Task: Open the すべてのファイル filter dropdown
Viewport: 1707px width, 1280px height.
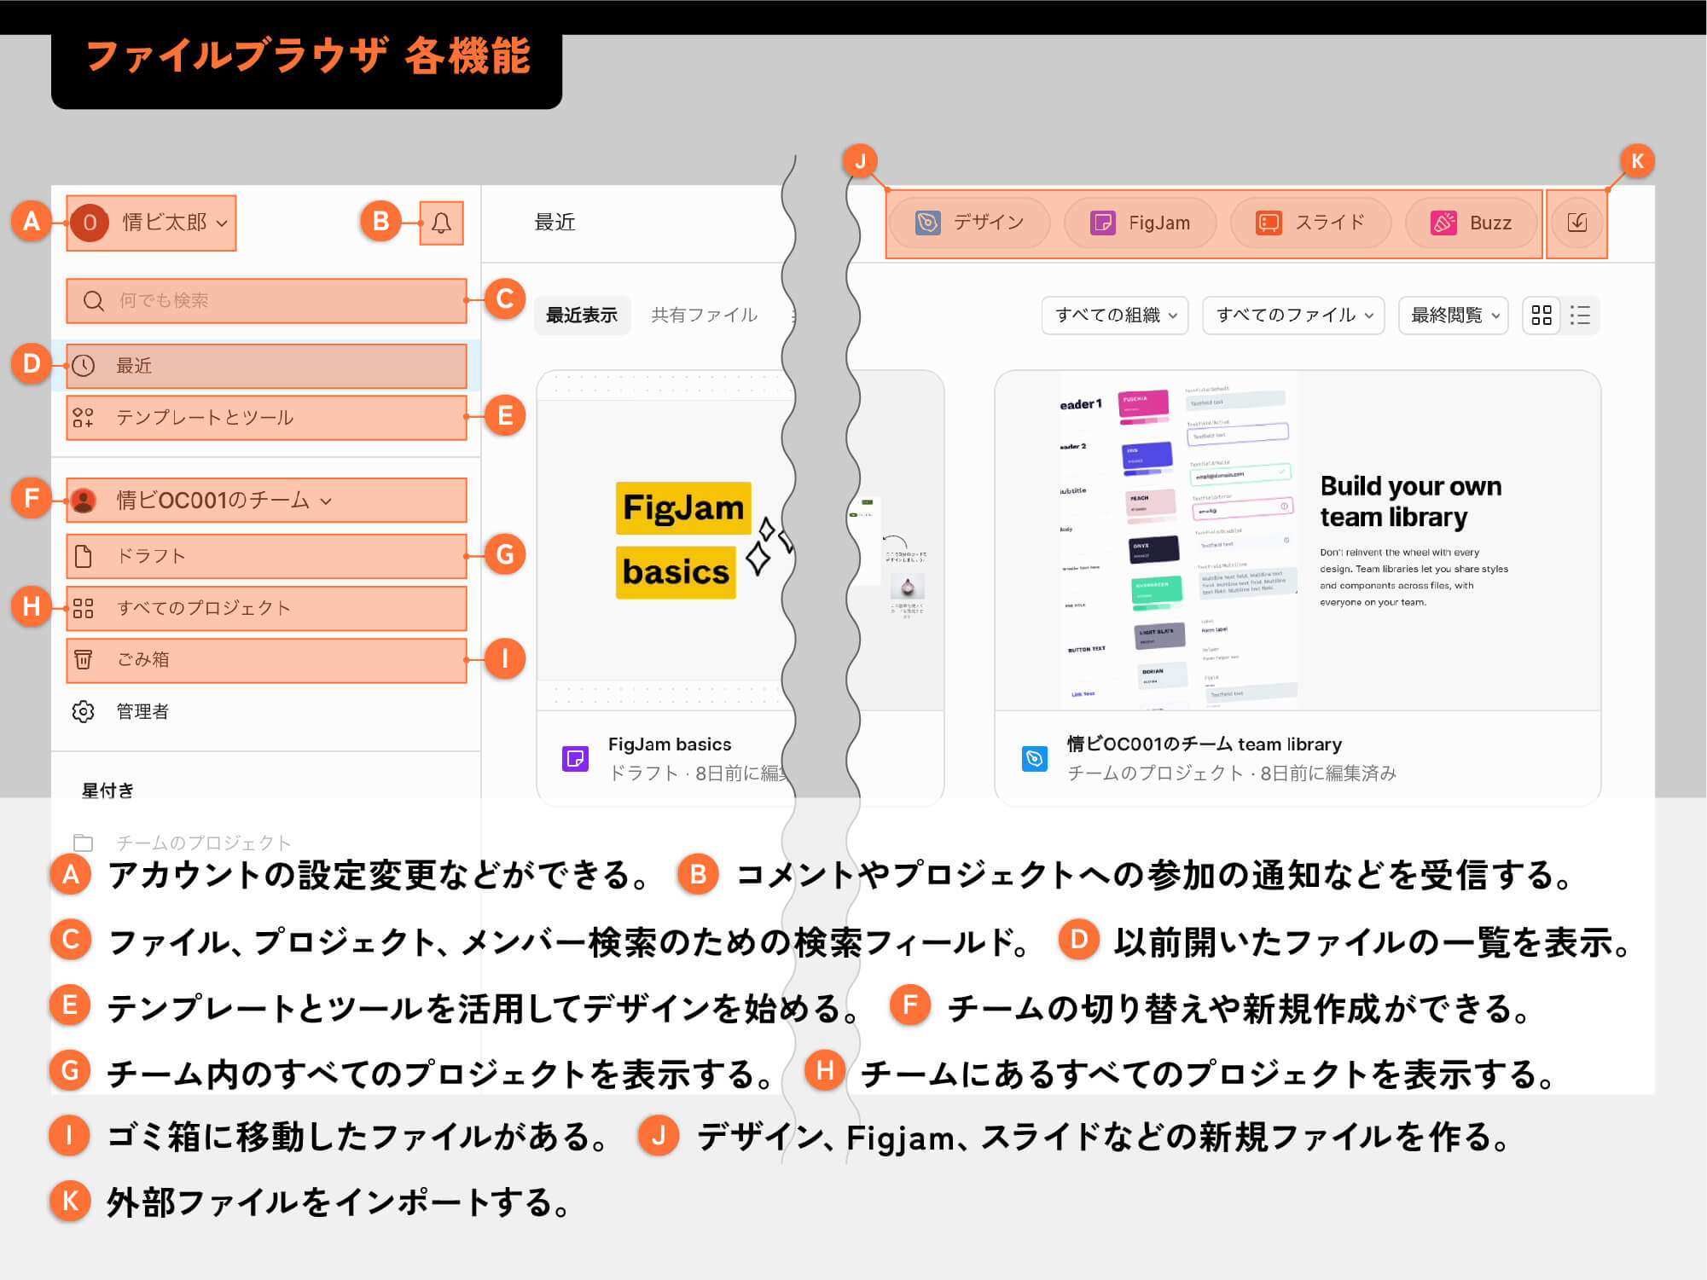Action: pos(1293,316)
